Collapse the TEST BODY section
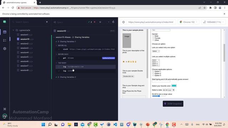This screenshot has width=228, height=128. pyautogui.click(x=56, y=63)
